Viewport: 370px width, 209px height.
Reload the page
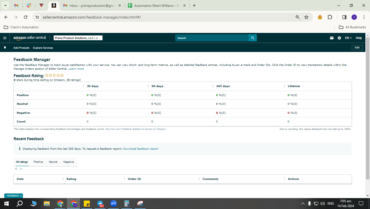click(x=26, y=17)
